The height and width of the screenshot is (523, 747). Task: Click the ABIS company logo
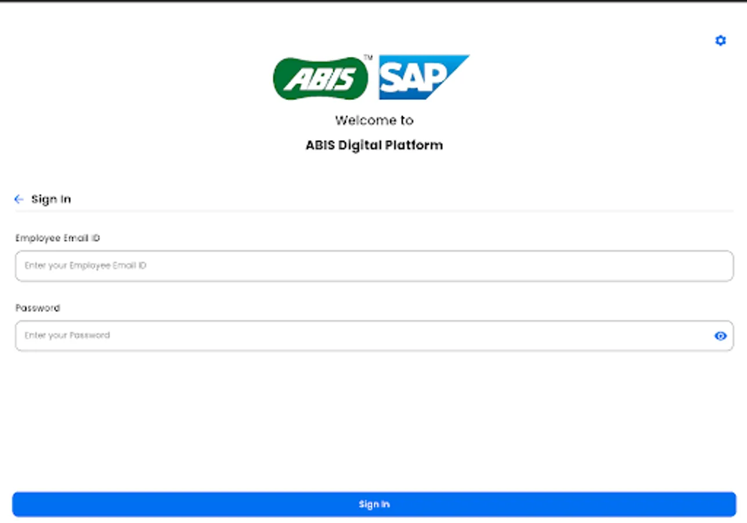pyautogui.click(x=319, y=77)
